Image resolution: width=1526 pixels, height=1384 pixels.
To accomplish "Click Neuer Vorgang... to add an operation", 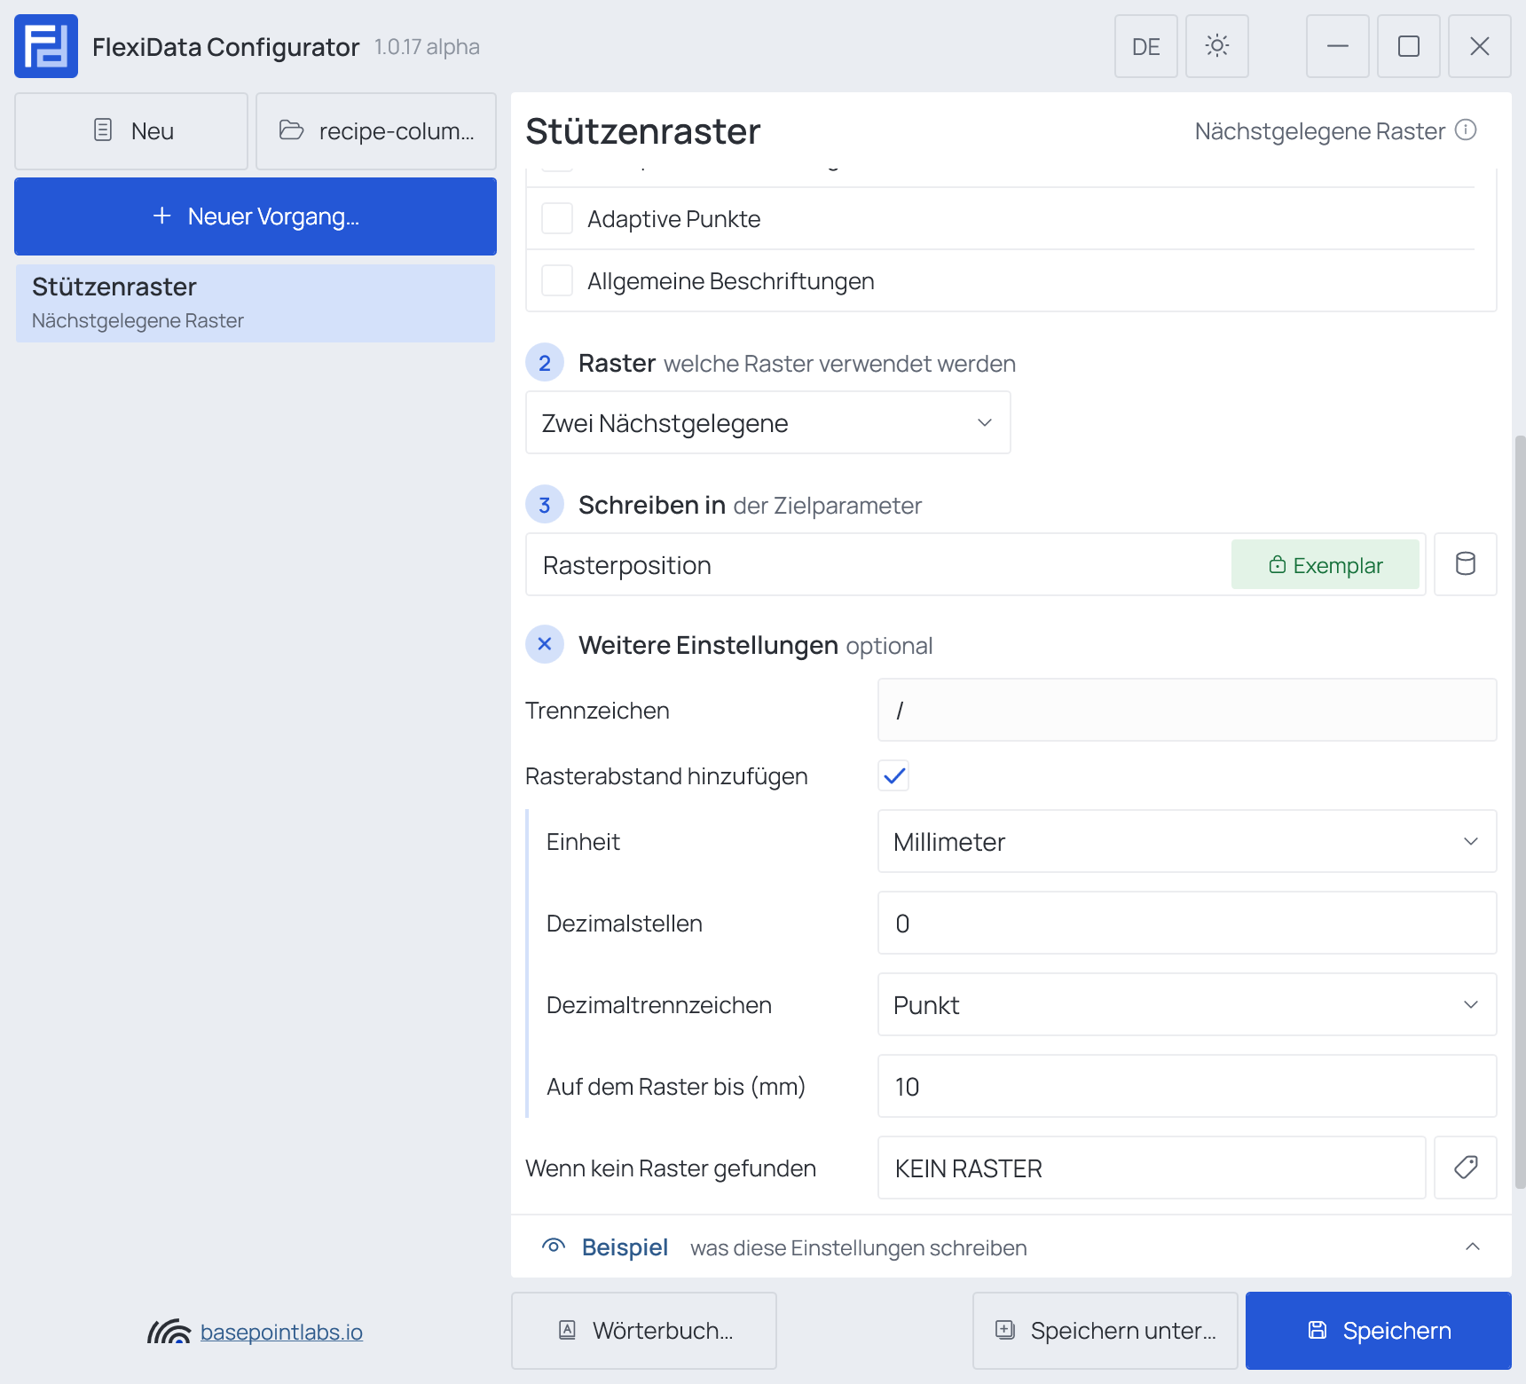I will click(256, 216).
